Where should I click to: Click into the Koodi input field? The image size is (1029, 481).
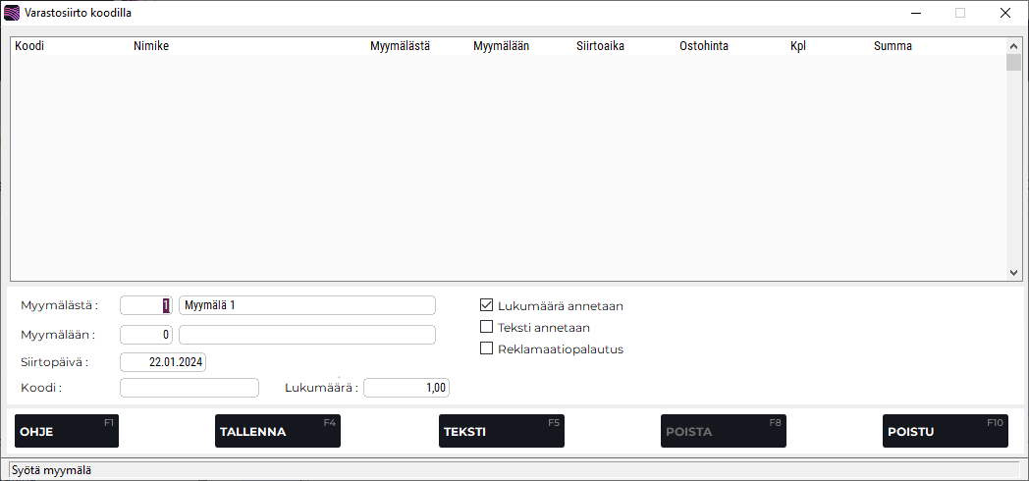189,388
